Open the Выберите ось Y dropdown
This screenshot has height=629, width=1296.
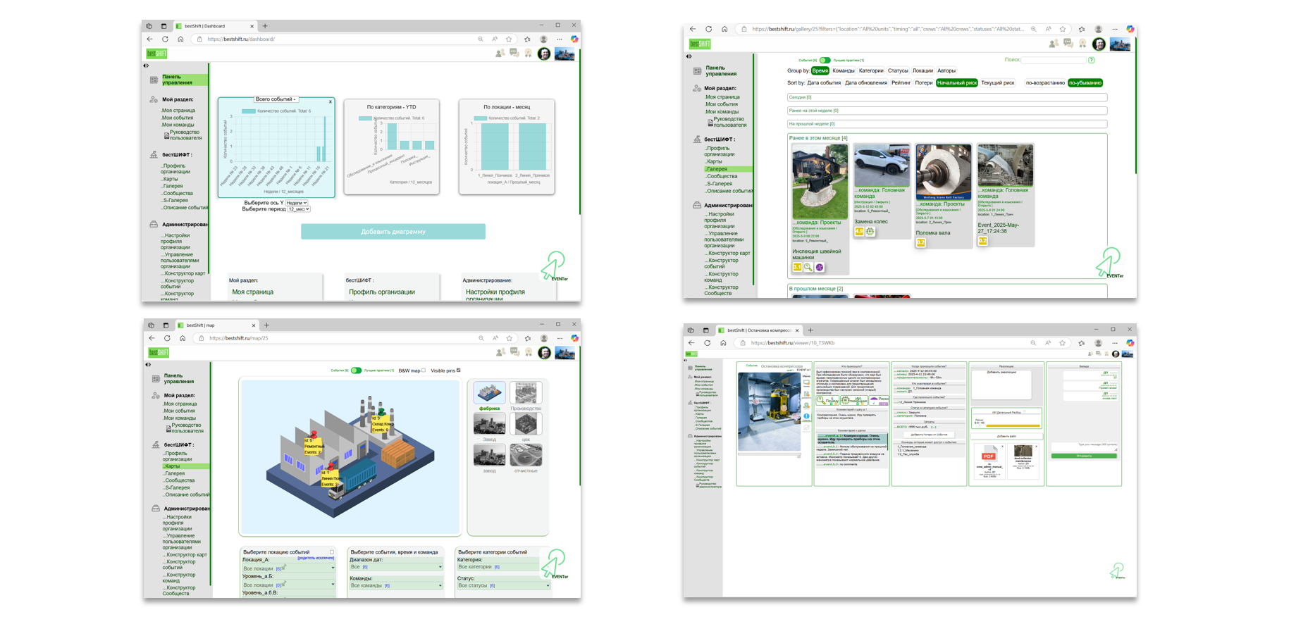click(x=297, y=203)
